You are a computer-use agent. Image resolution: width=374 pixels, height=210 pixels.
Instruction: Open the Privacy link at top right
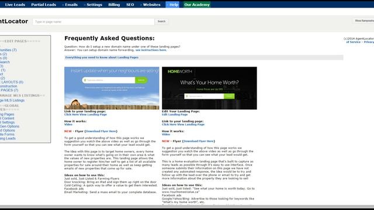369,42
